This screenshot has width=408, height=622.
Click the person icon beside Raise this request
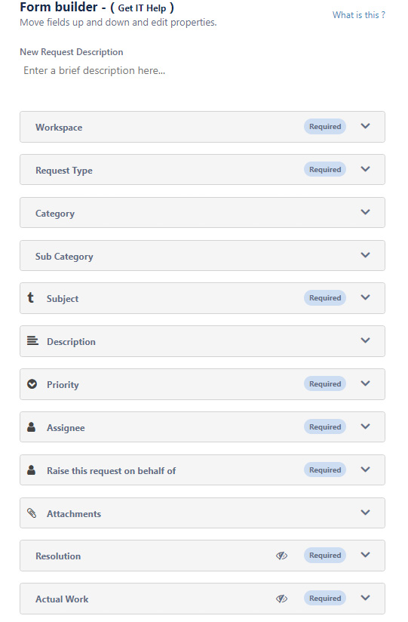pos(32,470)
